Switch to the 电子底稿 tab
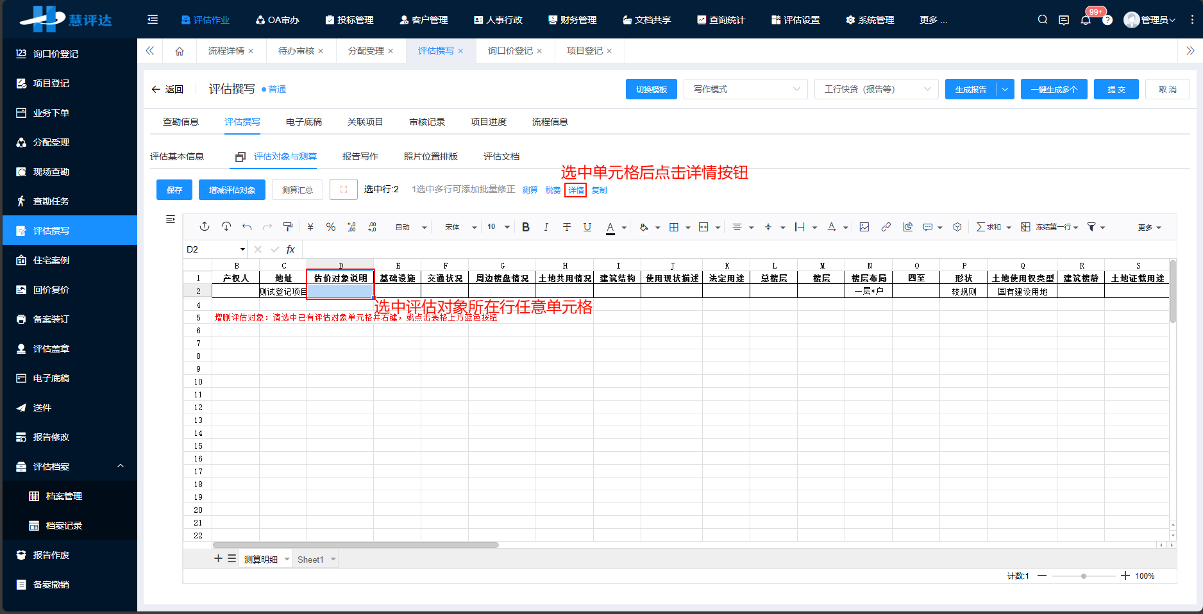The image size is (1203, 614). 303,122
